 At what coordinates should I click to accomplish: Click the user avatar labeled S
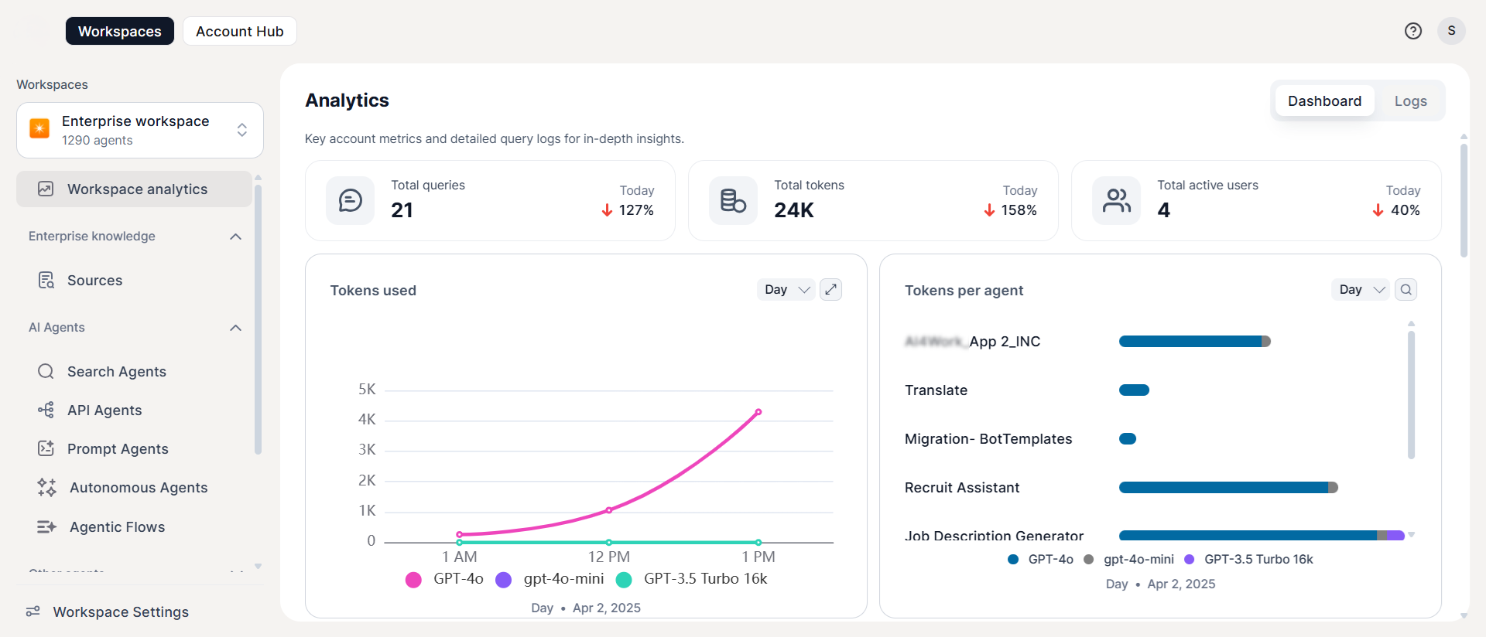click(1451, 31)
